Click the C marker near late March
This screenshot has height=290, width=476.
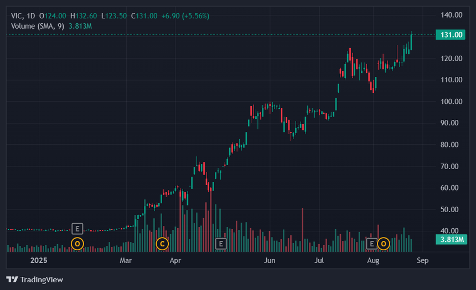[x=162, y=244]
